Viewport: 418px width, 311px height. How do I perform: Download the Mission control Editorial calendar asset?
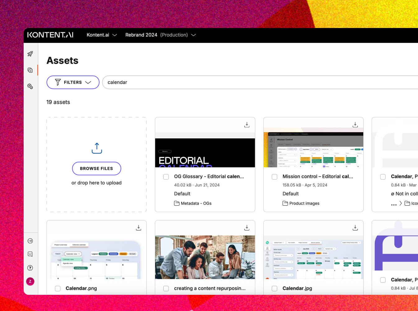click(355, 125)
